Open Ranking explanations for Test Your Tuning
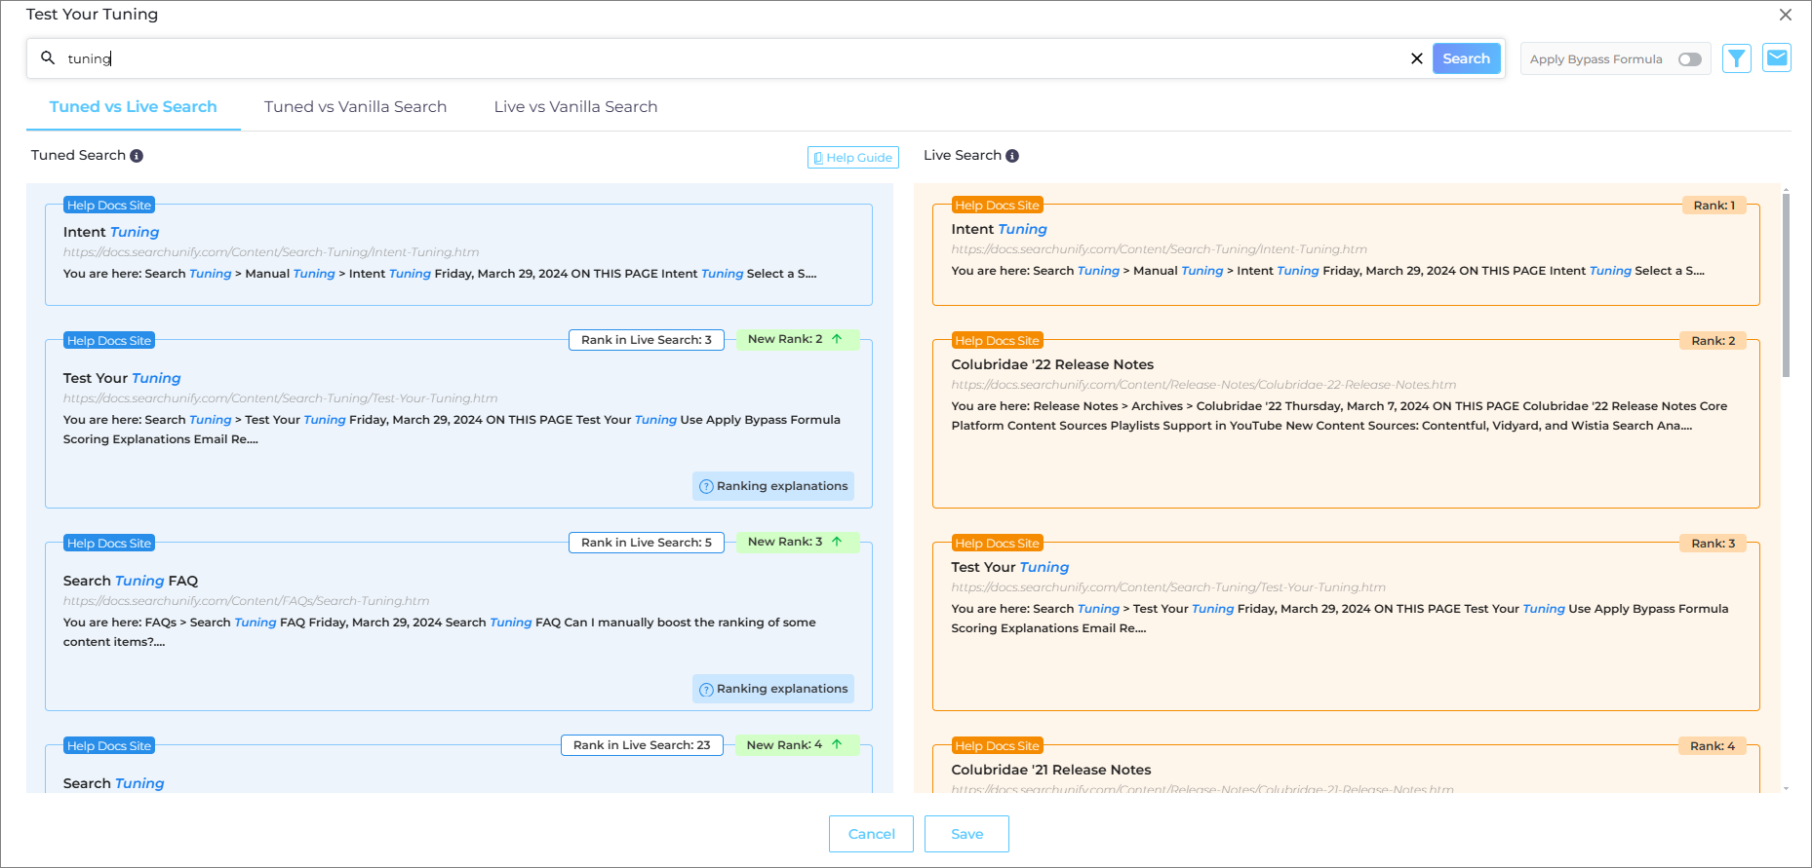The image size is (1812, 868). click(x=773, y=486)
